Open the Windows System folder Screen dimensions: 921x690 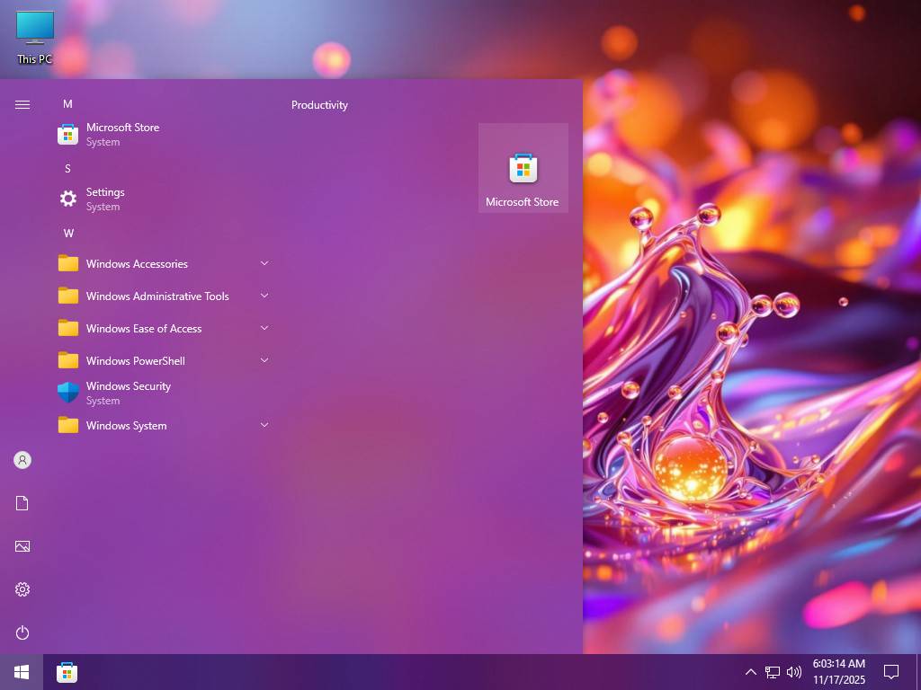[165, 425]
